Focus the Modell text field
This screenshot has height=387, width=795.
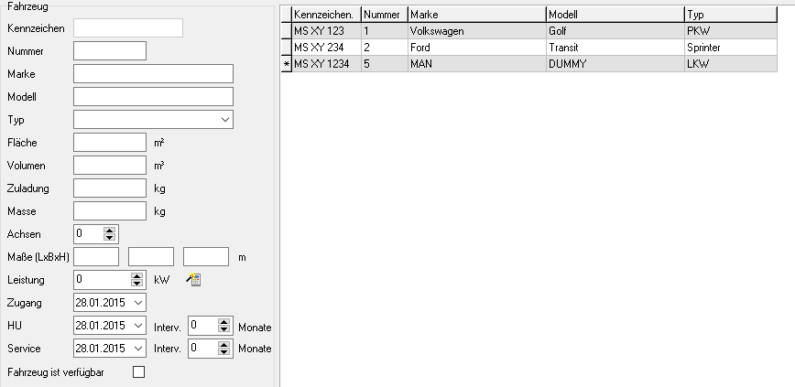coord(153,96)
